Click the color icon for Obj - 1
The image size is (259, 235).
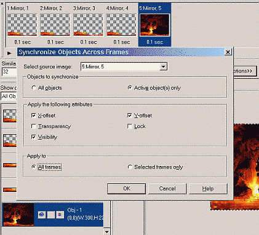(60, 215)
